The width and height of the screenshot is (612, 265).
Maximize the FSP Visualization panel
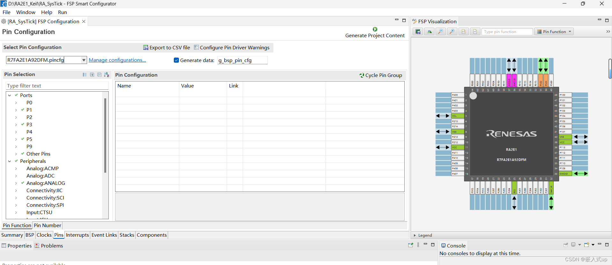coord(607,20)
